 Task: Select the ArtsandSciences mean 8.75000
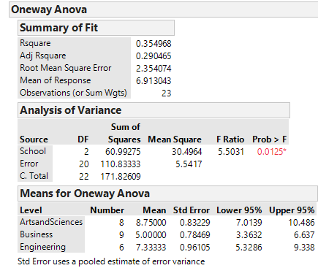click(151, 223)
